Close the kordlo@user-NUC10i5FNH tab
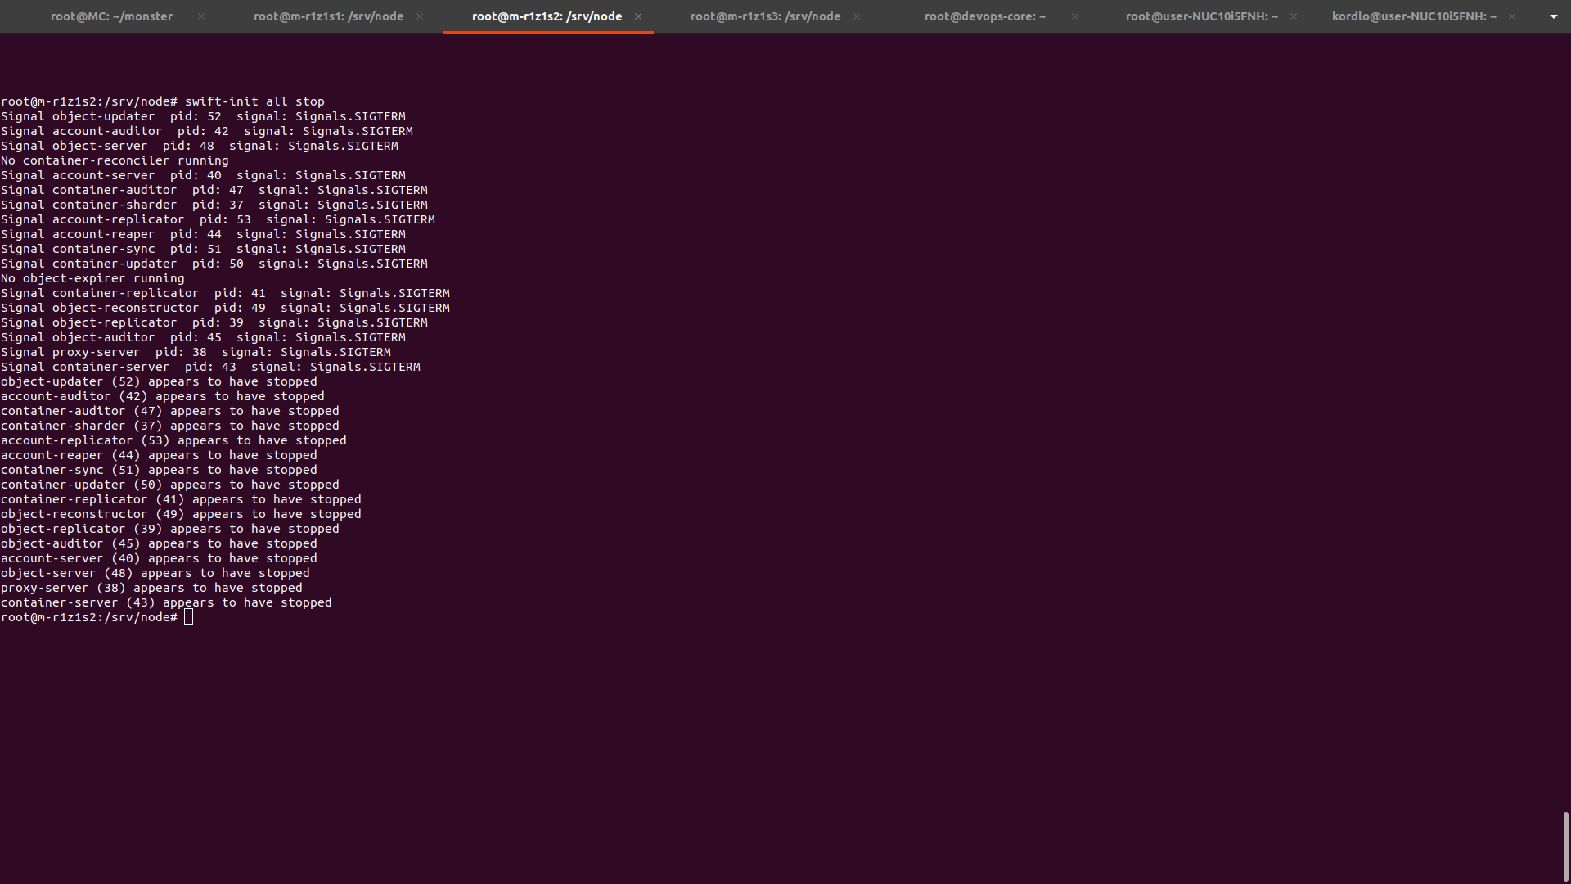1571x884 pixels. (1512, 16)
